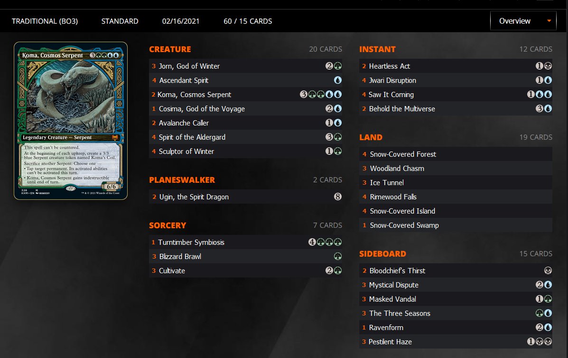This screenshot has width=568, height=358.
Task: Select Cosima, God of the Voyage
Action: tap(246, 108)
